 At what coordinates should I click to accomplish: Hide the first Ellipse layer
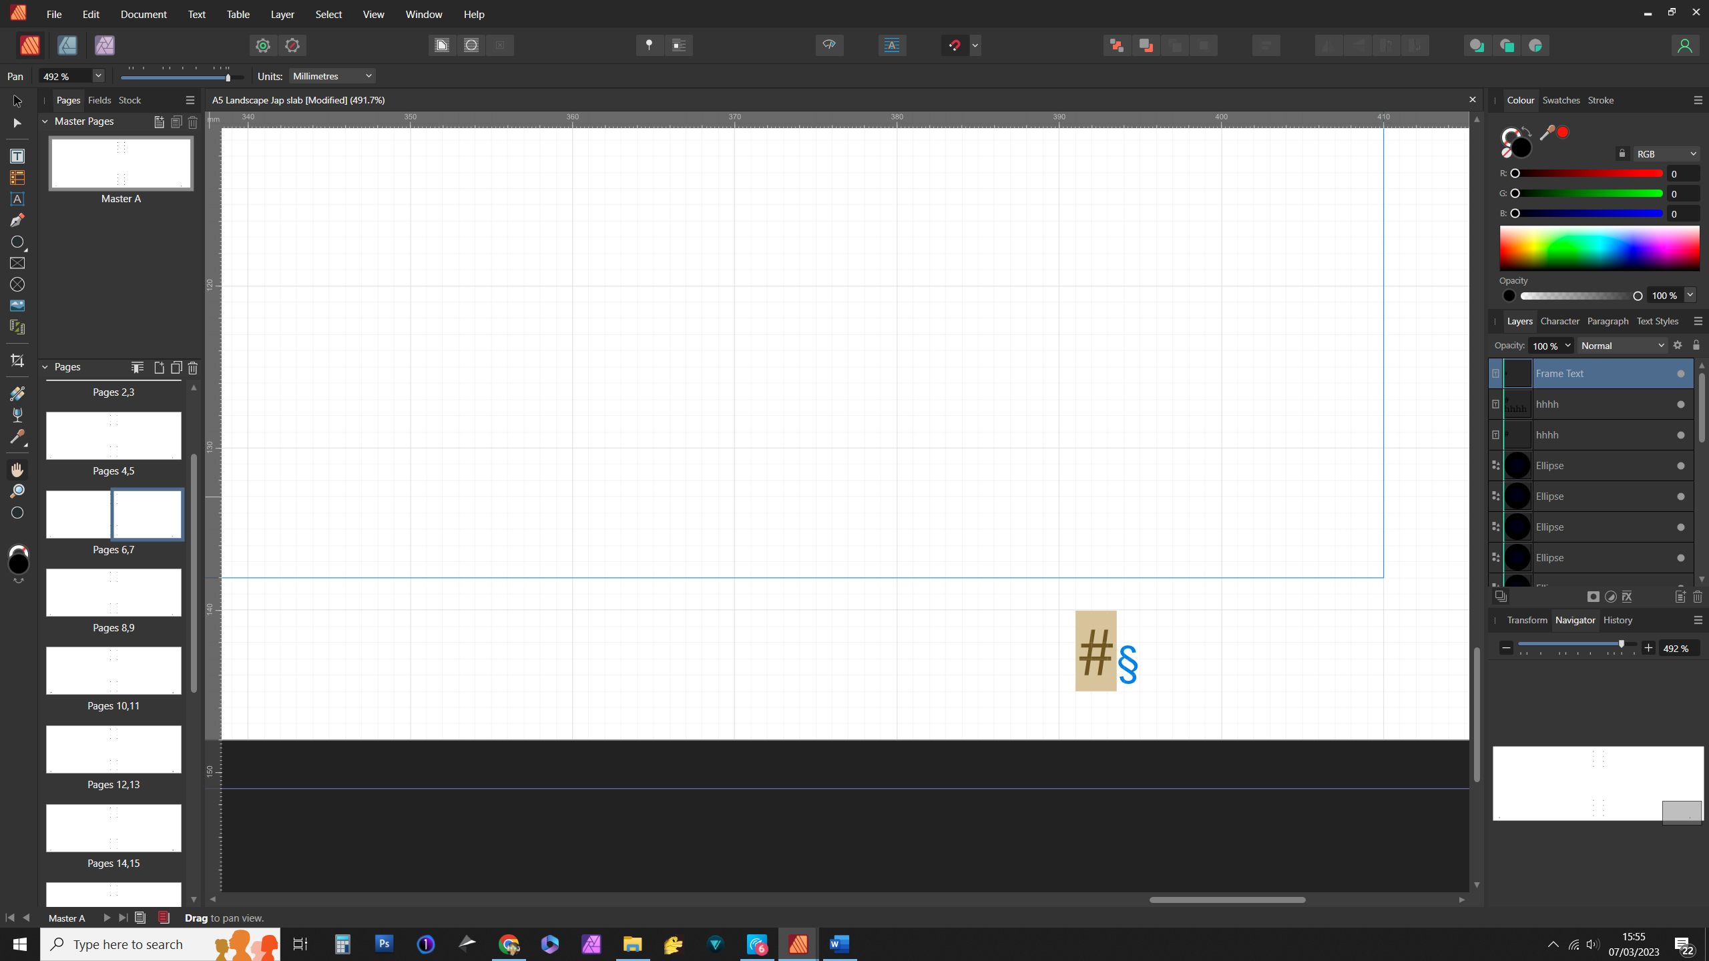pos(1681,466)
